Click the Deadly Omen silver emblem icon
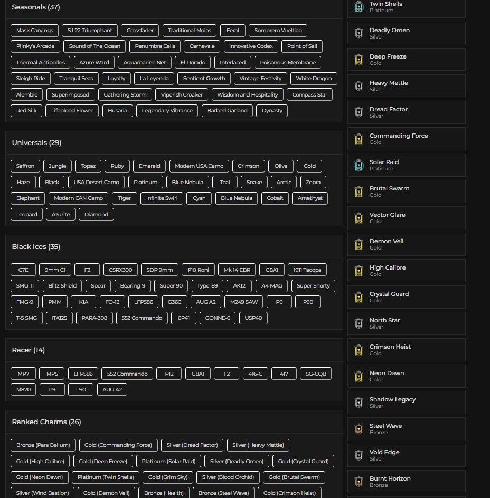The image size is (490, 498). click(x=359, y=33)
